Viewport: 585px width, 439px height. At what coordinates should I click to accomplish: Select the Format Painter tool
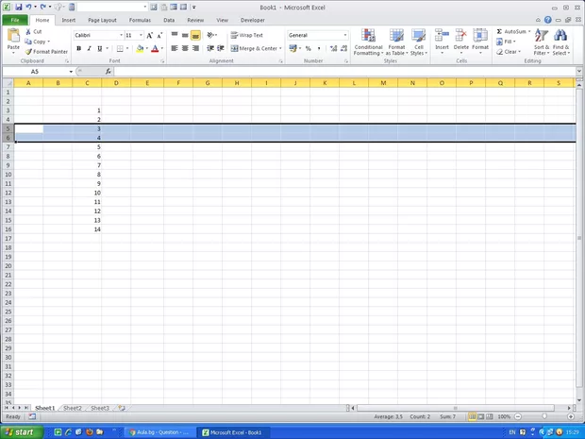pos(47,52)
